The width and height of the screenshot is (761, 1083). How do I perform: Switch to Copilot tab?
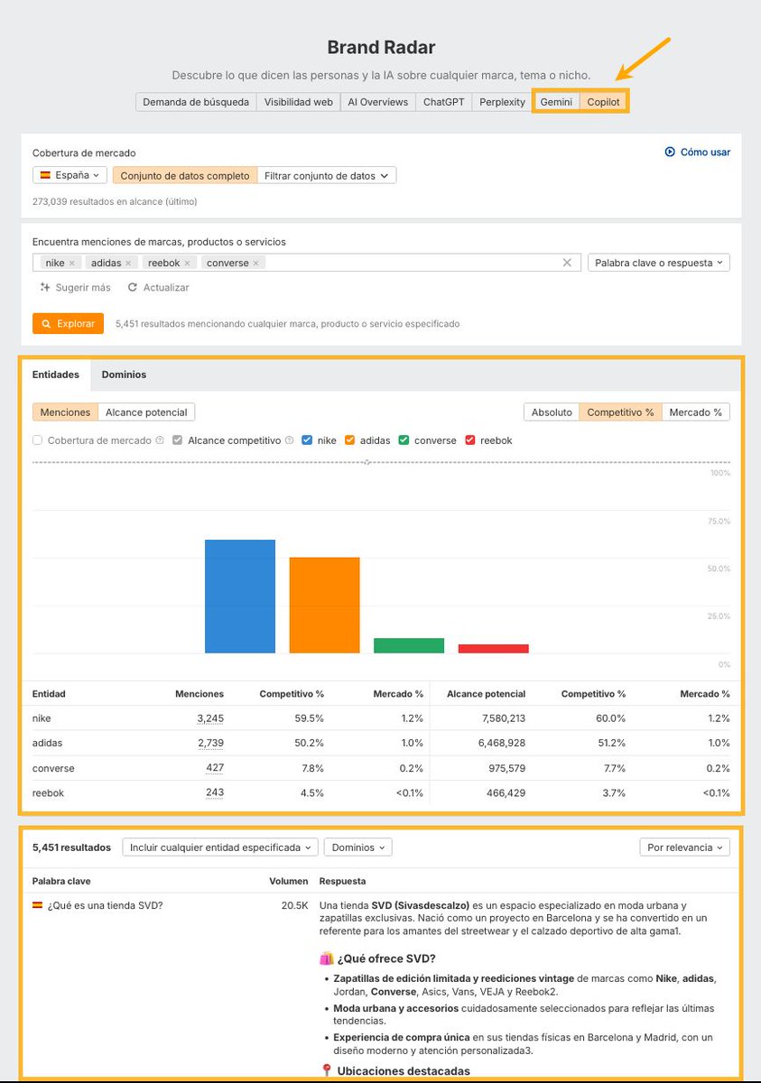(603, 102)
